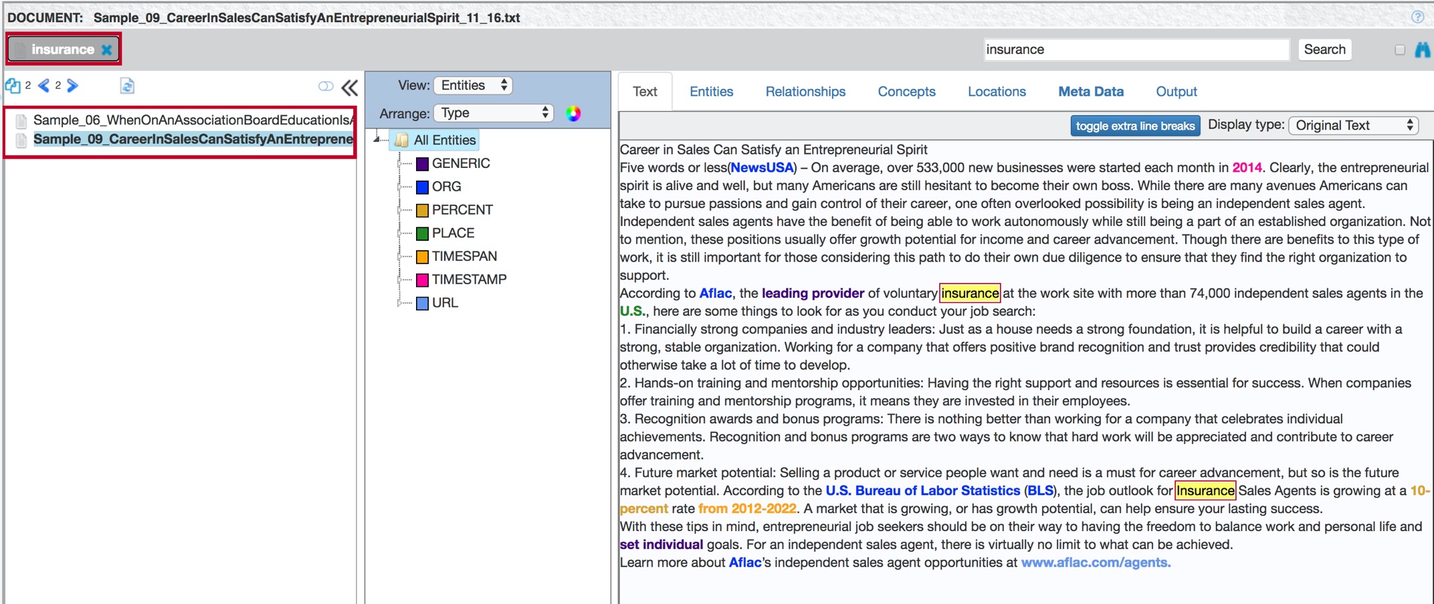Open the Arrange dropdown set to Type
The image size is (1434, 604).
pyautogui.click(x=494, y=113)
